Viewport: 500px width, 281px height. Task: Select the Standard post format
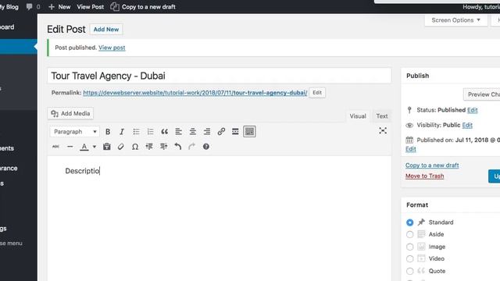click(x=409, y=222)
